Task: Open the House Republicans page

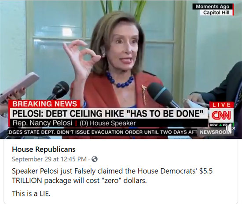Action: 44,149
